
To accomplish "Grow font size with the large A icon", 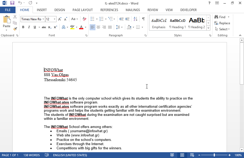I will tap(60, 19).
